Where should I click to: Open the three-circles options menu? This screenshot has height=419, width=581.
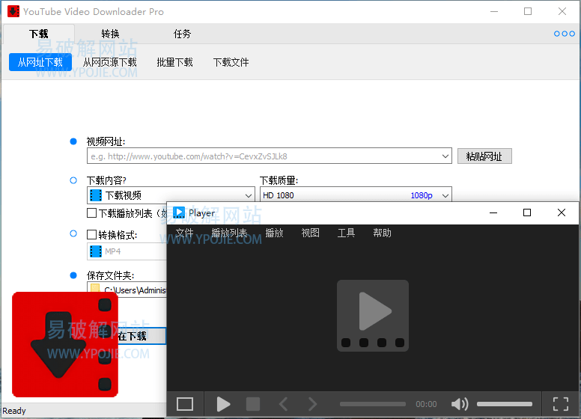click(565, 34)
